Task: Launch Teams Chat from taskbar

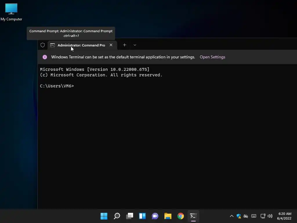Action: point(155,216)
